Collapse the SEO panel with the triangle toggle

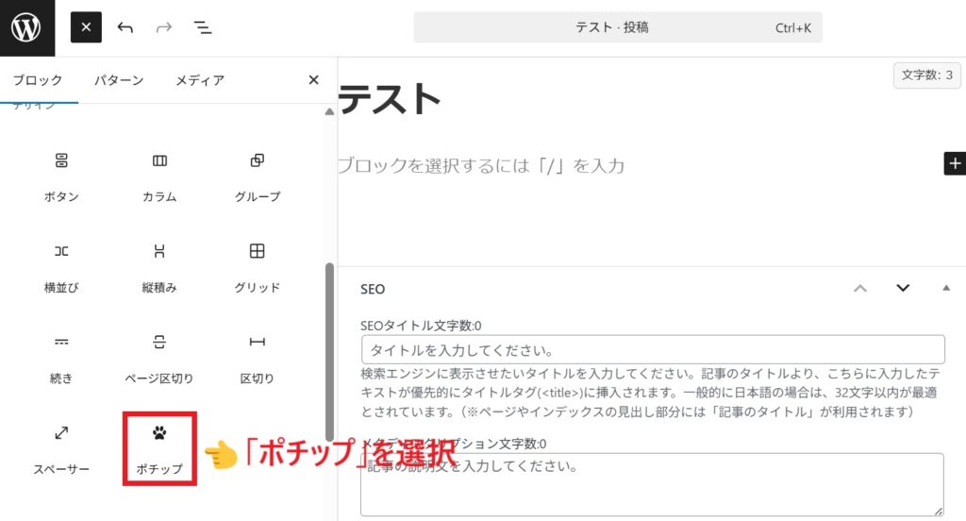945,288
